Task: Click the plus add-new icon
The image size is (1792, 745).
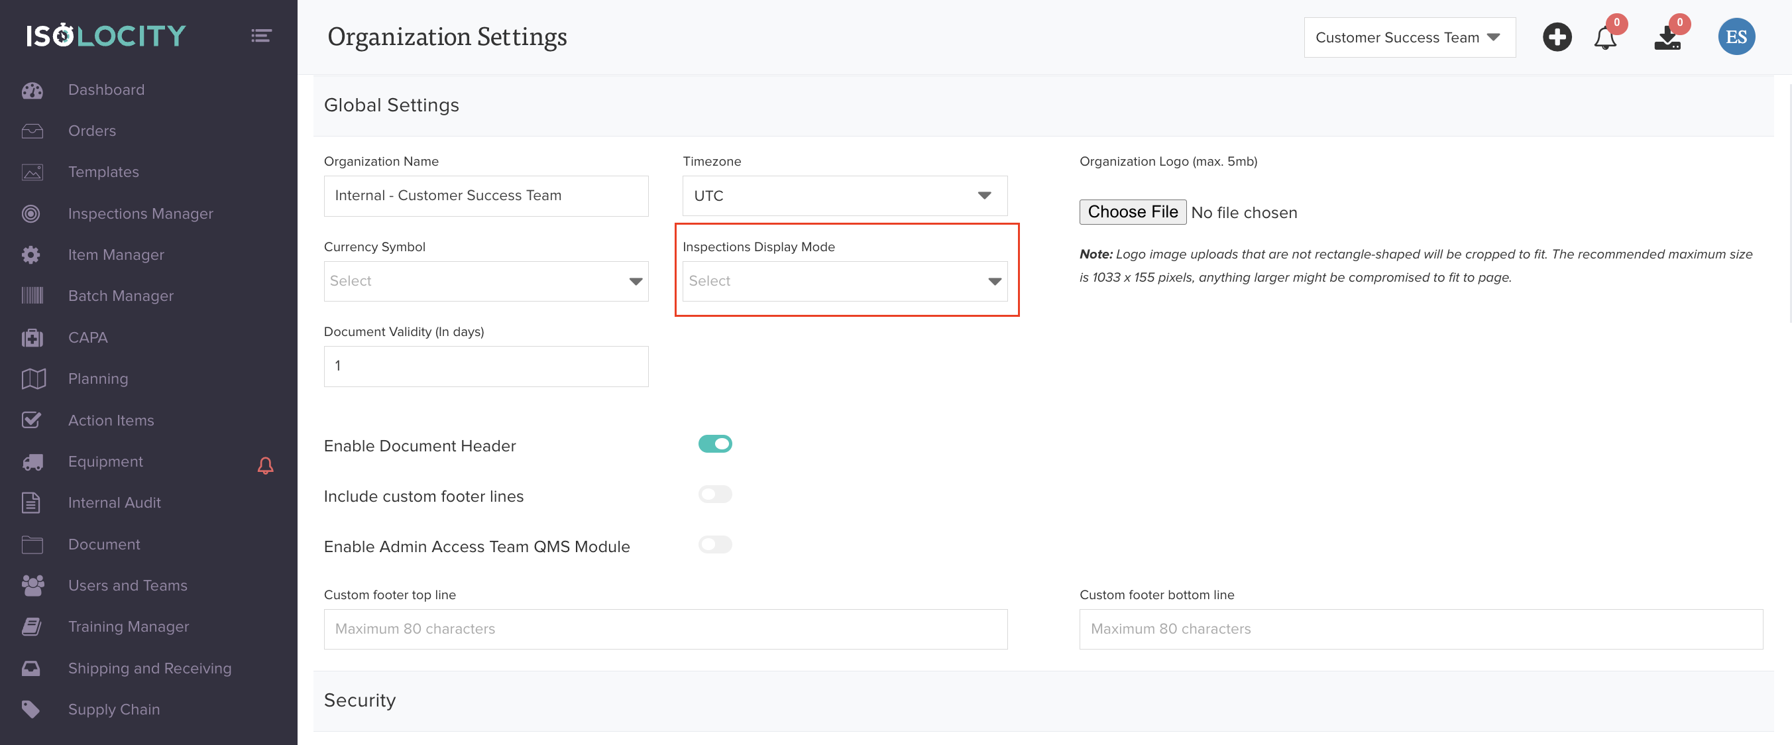Action: 1556,37
